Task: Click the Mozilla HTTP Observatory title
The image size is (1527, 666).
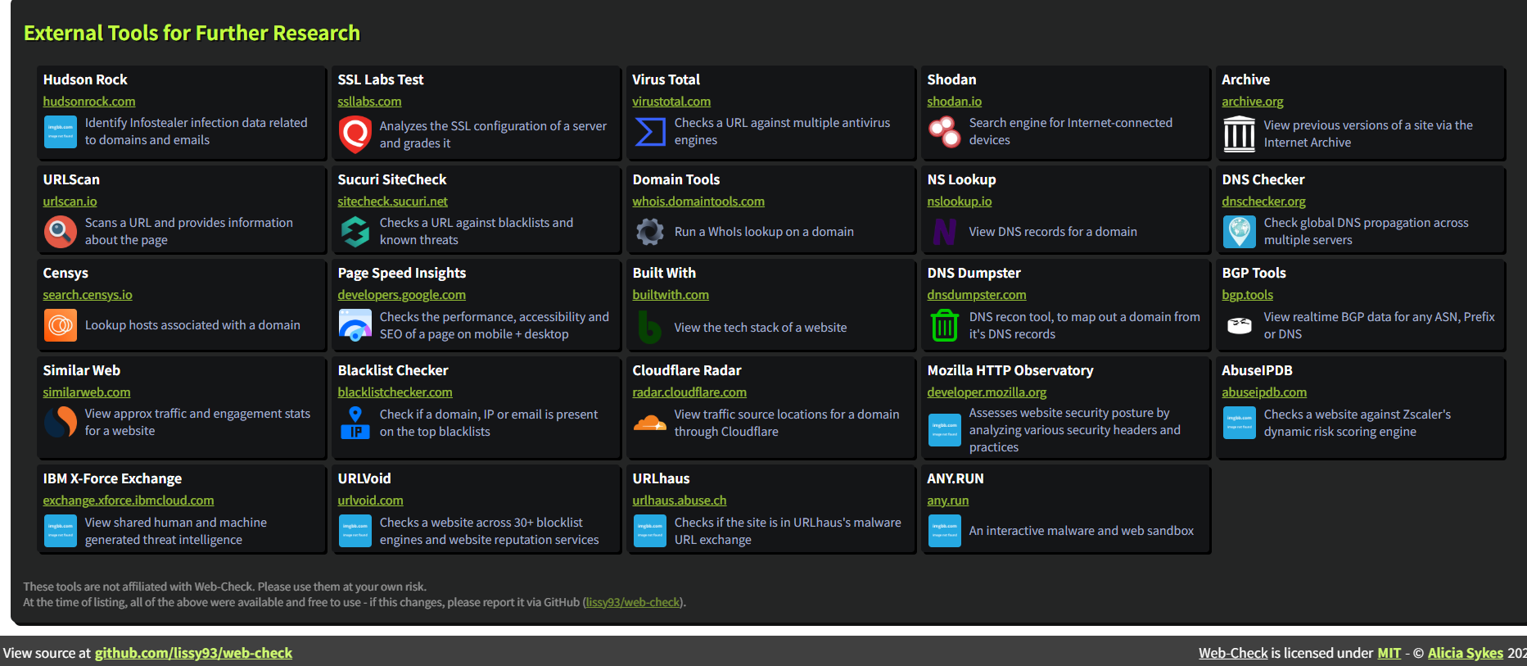Action: tap(1010, 370)
